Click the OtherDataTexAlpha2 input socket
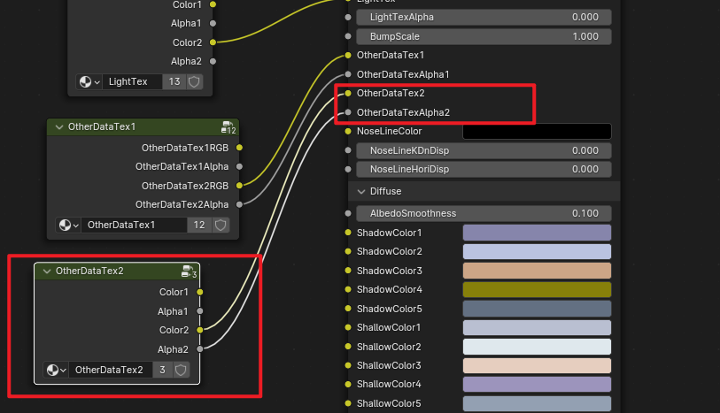720x413 pixels. click(348, 112)
